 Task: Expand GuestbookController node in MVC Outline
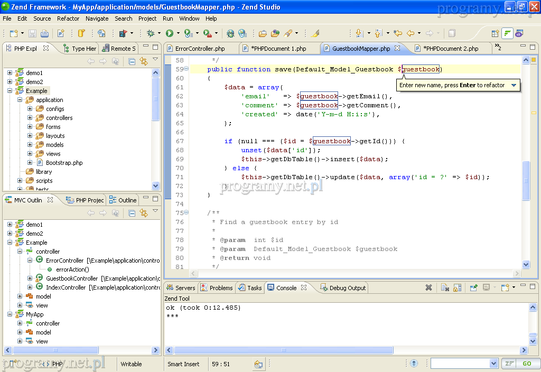(30, 278)
